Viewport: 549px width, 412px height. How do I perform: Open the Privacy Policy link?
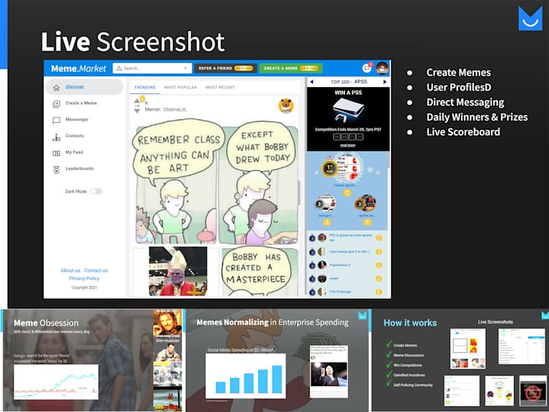click(84, 278)
